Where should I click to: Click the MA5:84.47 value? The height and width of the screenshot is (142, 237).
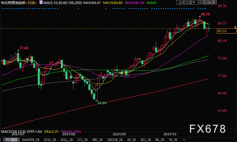click(92, 3)
